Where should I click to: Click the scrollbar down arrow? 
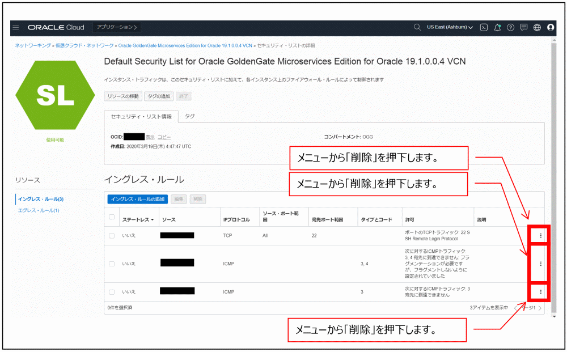point(554,316)
